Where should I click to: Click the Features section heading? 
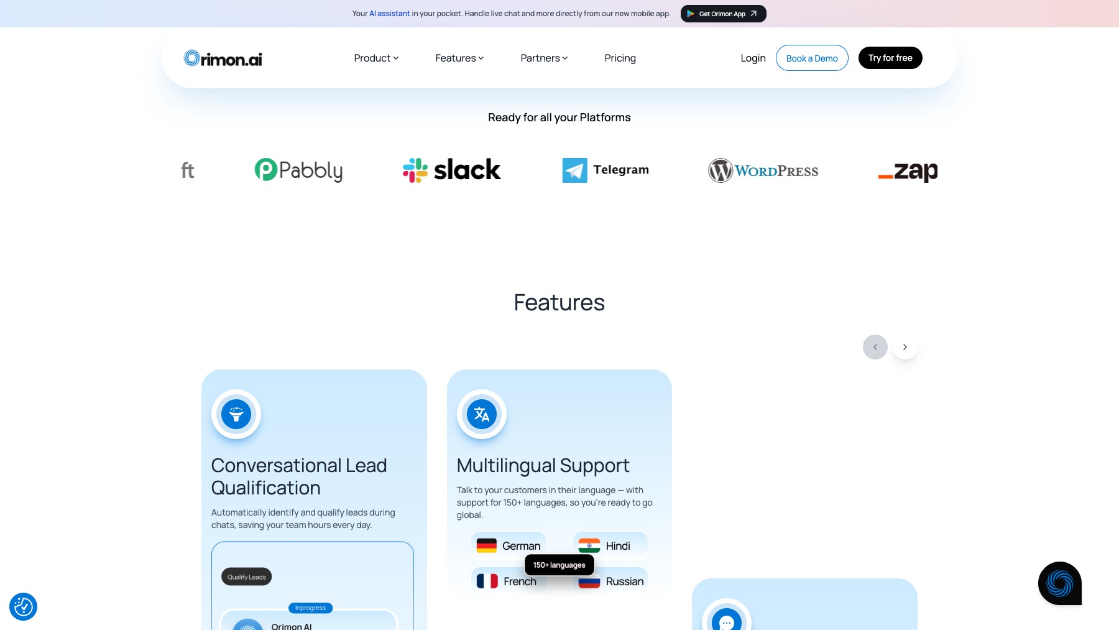(x=559, y=303)
